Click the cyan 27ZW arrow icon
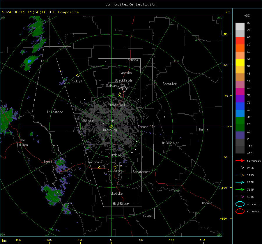262x244 pixels. (x=240, y=182)
